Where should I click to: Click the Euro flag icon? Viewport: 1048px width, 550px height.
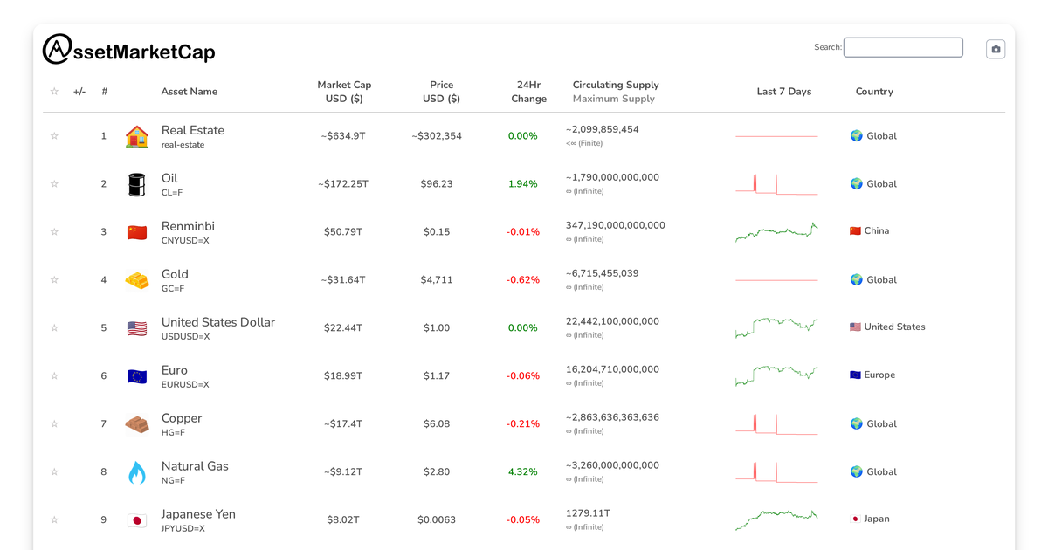[136, 375]
